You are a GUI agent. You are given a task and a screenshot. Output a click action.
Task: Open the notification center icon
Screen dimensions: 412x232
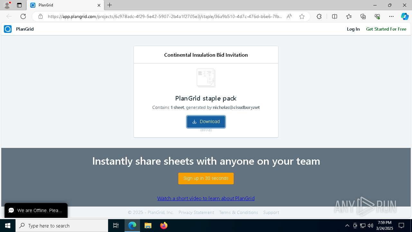click(x=401, y=226)
